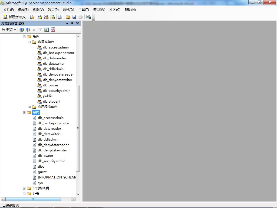The height and width of the screenshot is (208, 277).
Task: Click the Refresh icon in Object Explorer
Action: pyautogui.click(x=47, y=30)
